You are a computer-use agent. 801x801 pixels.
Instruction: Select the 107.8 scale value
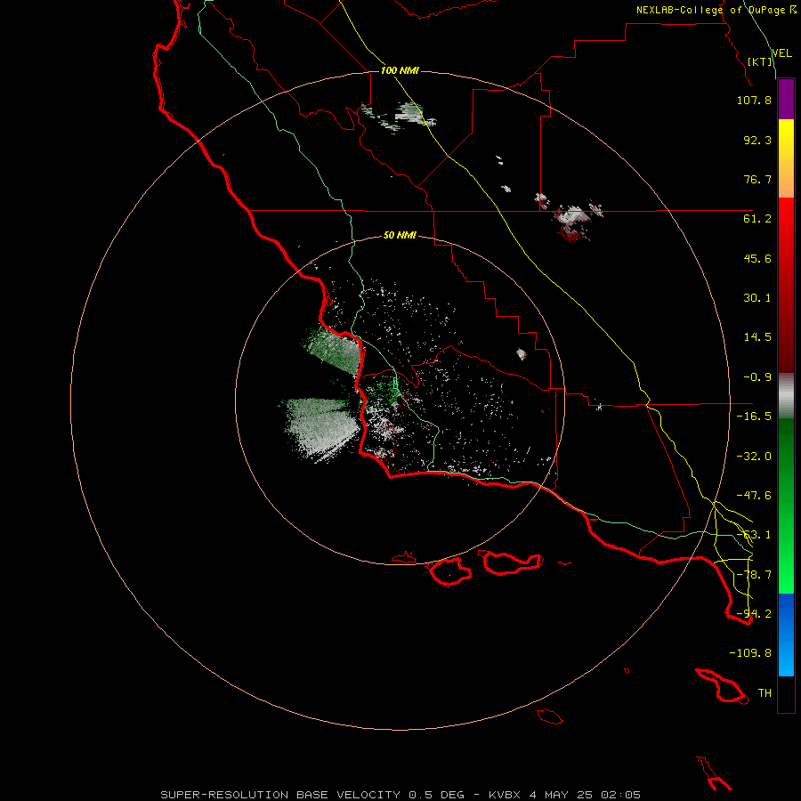pos(754,100)
